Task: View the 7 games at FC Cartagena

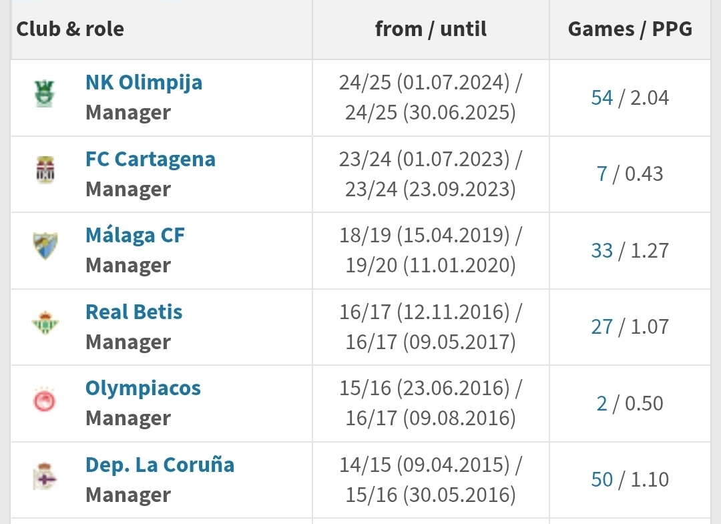Action: tap(602, 174)
